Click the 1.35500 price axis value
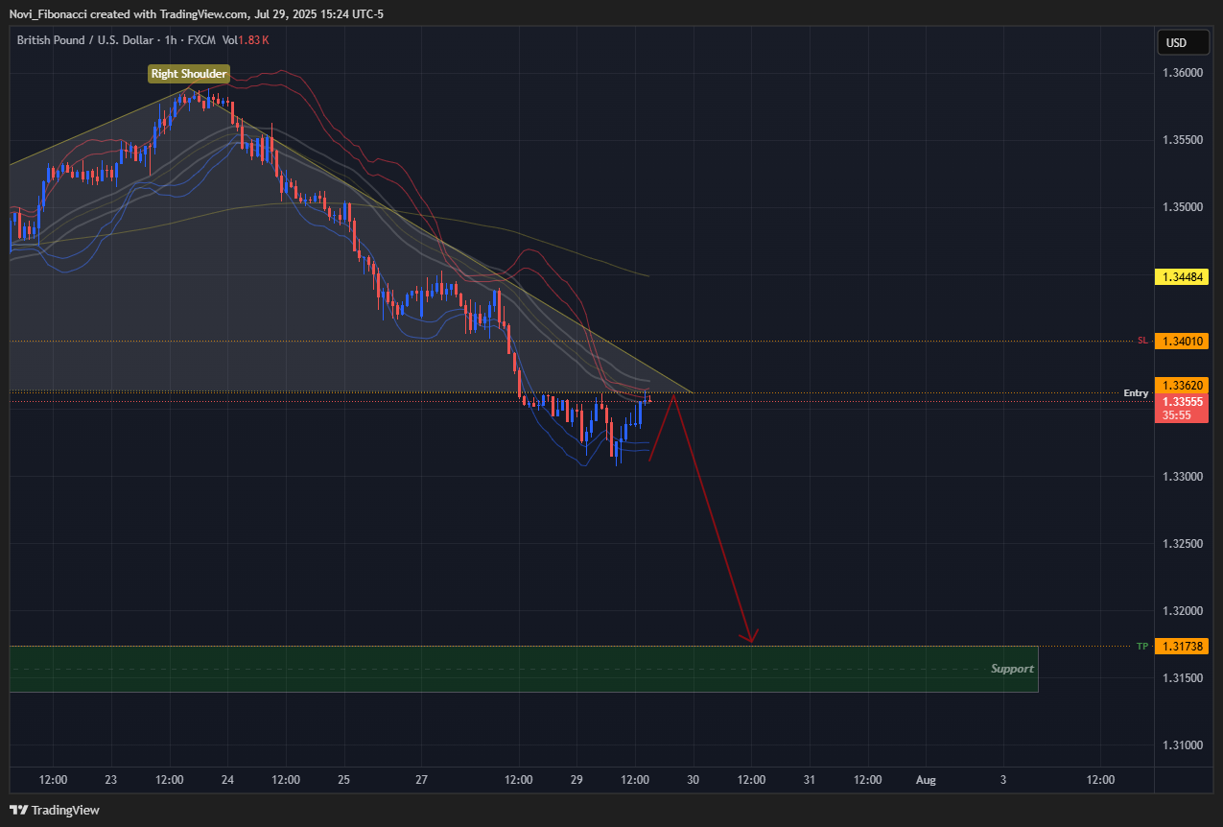 click(1181, 140)
